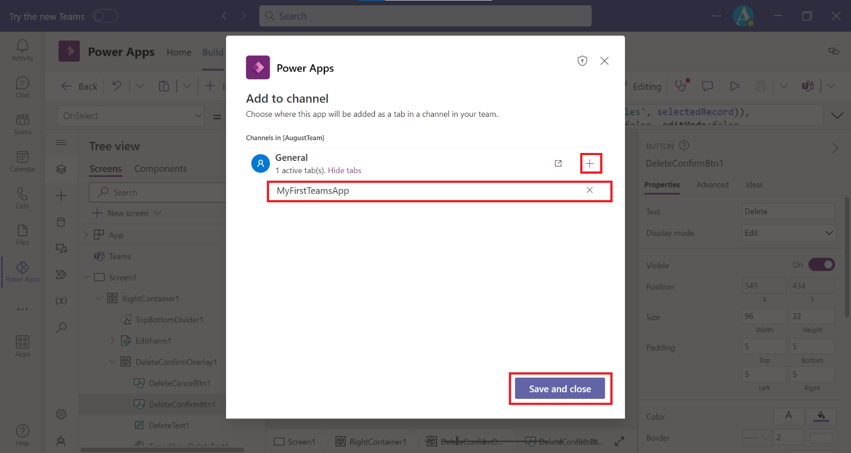This screenshot has height=453, width=851.
Task: Click the Save and close button
Action: tap(560, 389)
